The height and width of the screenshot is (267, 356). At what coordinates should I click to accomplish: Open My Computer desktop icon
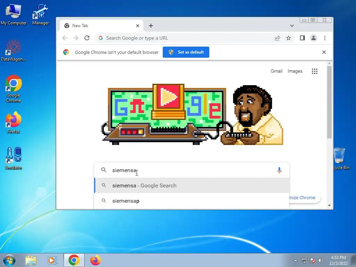click(x=14, y=14)
